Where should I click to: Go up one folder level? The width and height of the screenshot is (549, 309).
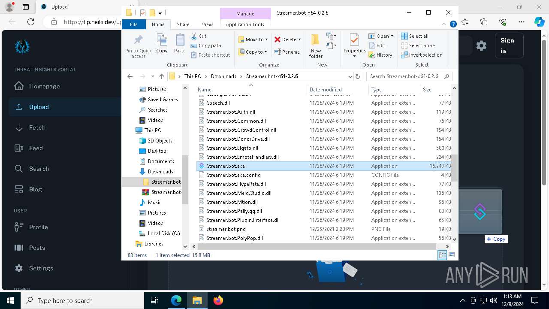point(161,76)
